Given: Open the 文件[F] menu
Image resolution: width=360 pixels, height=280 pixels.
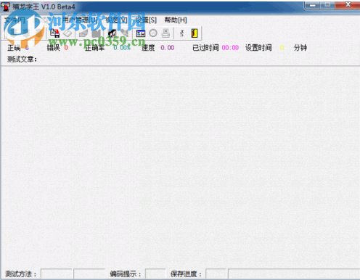Looking at the screenshot, I should tap(15, 20).
